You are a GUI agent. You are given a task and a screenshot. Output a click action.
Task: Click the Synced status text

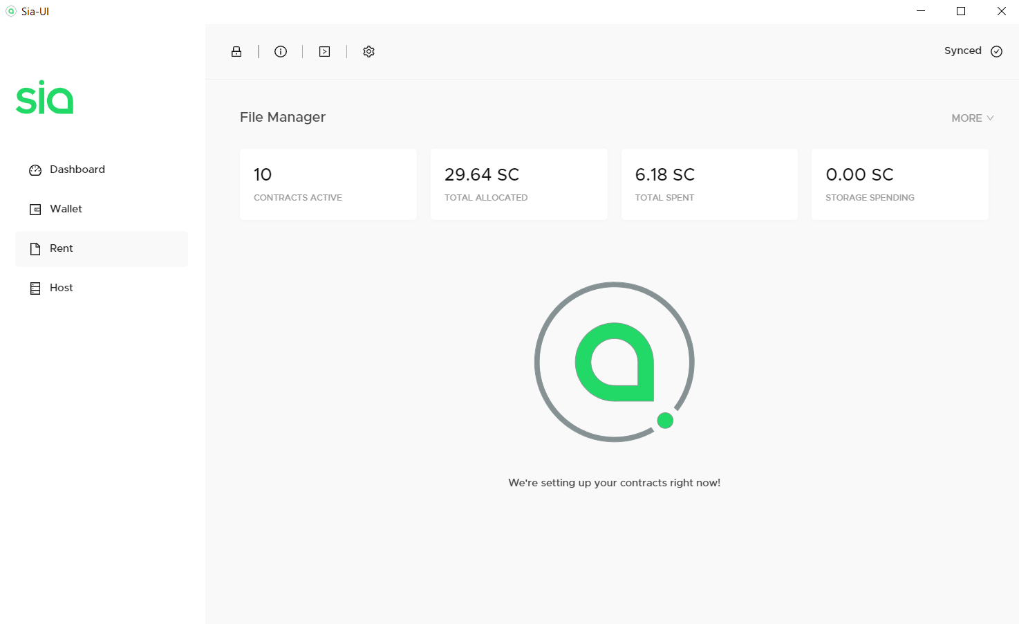(x=963, y=51)
